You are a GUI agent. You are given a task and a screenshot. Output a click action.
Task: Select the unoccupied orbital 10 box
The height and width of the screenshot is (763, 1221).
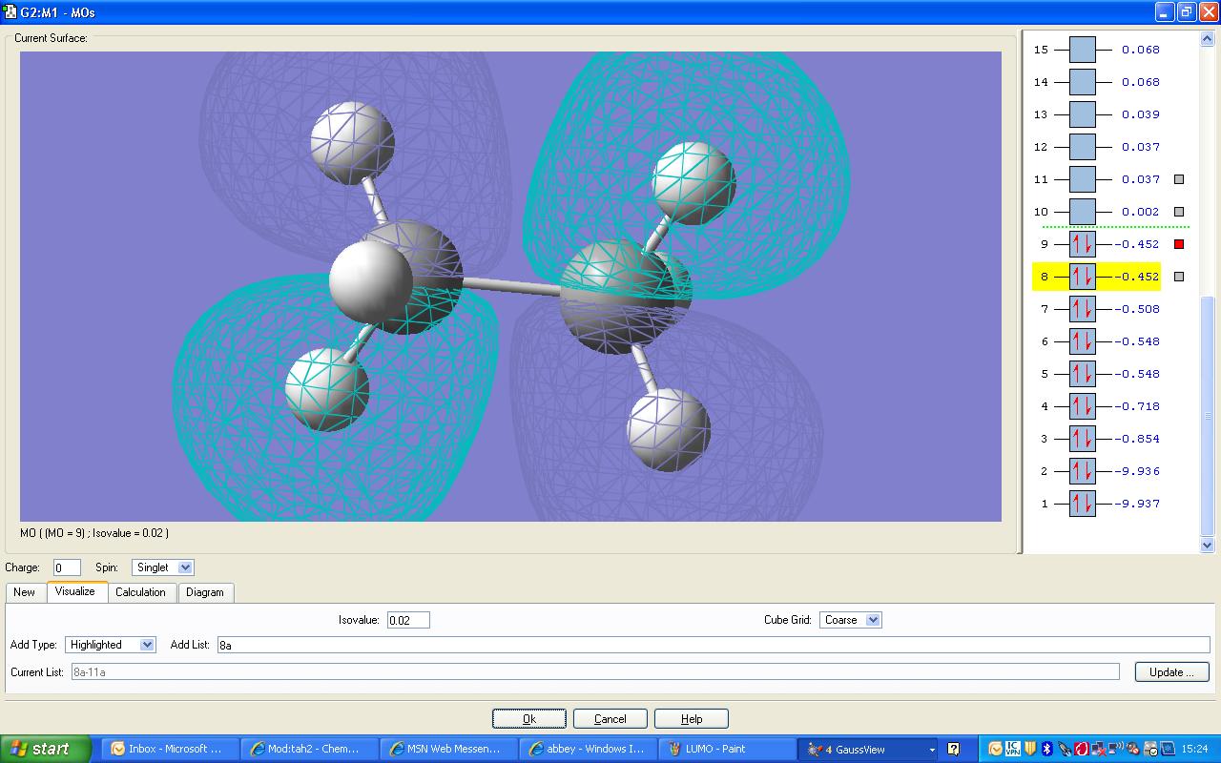(x=1082, y=212)
